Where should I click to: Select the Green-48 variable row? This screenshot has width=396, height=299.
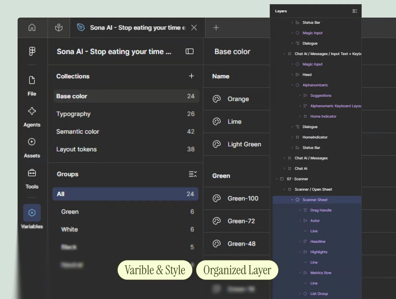click(237, 244)
